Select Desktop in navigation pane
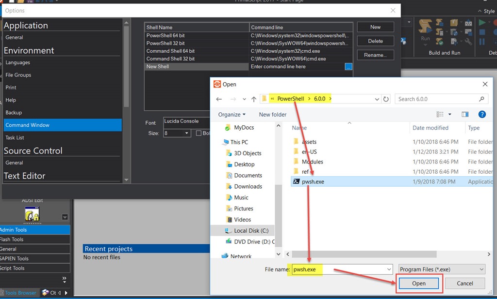 click(244, 164)
